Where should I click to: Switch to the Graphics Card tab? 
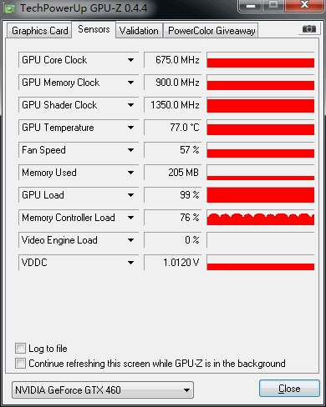tap(39, 31)
